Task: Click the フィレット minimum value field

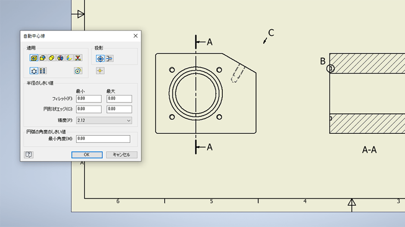Action: point(88,99)
